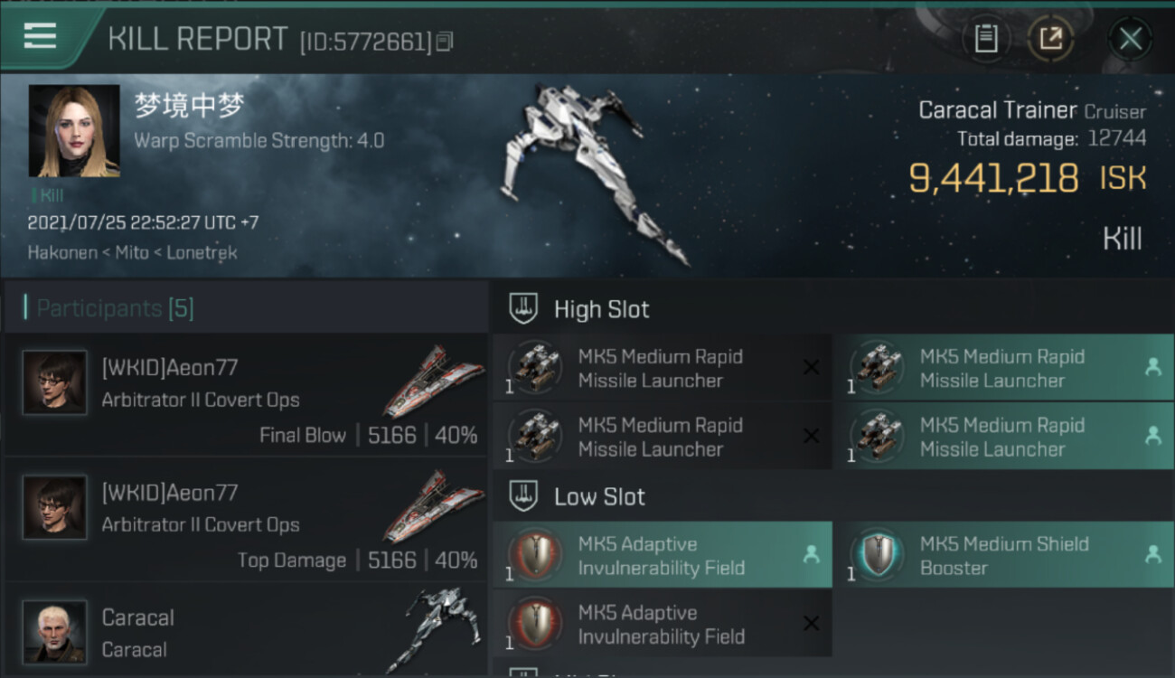Click the High Slot section icon
Viewport: 1175px width, 678px height.
pyautogui.click(x=524, y=309)
